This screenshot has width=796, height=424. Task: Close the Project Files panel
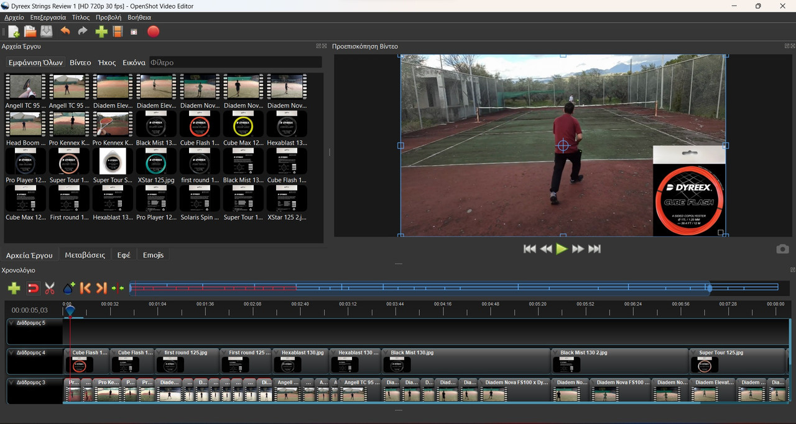[x=324, y=46]
